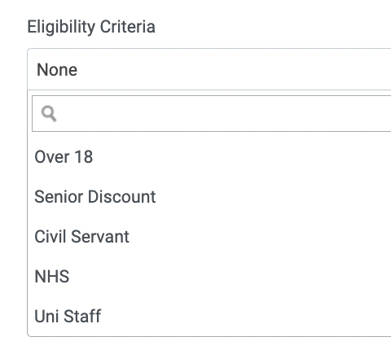Click the currently selected None value

coord(57,70)
